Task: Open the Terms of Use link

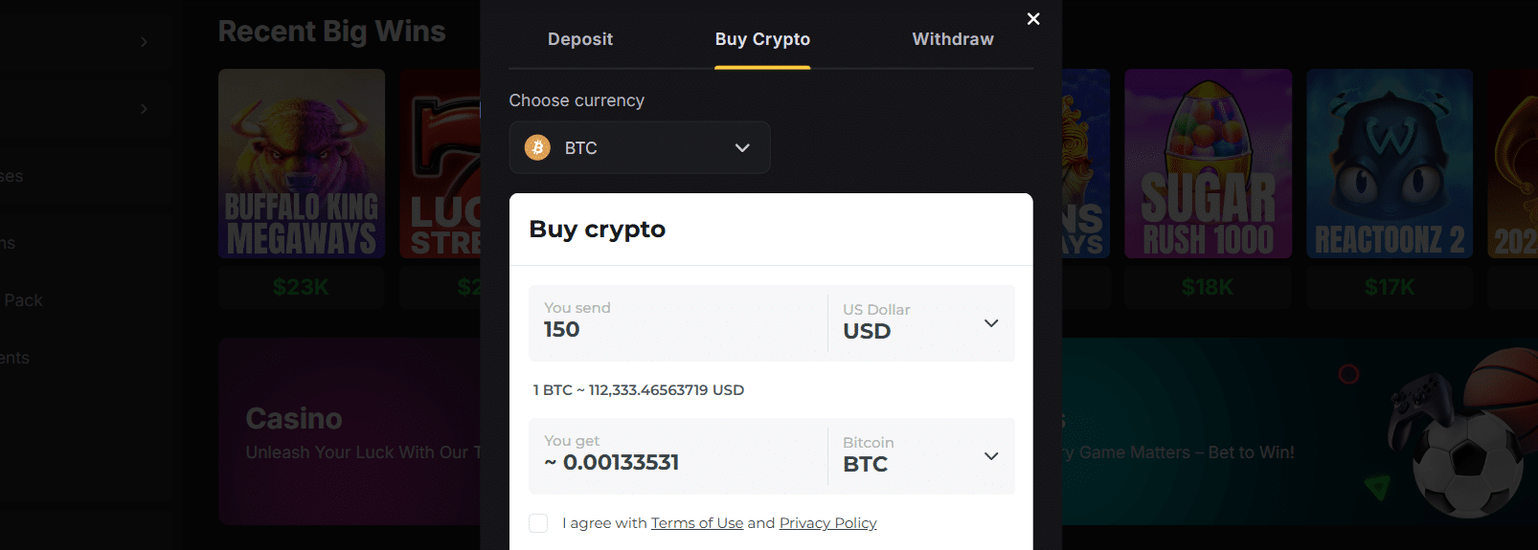Action: coord(697,523)
